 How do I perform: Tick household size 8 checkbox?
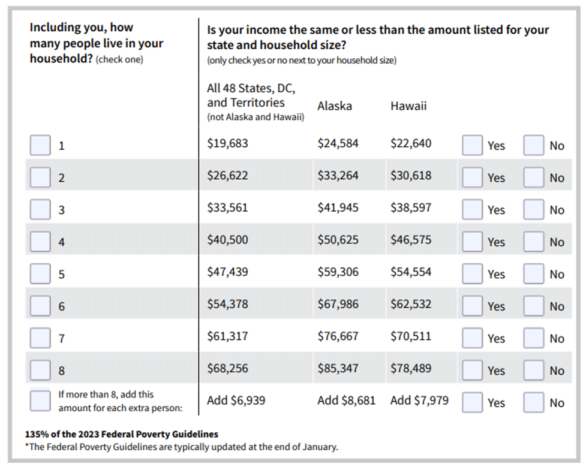(40, 370)
